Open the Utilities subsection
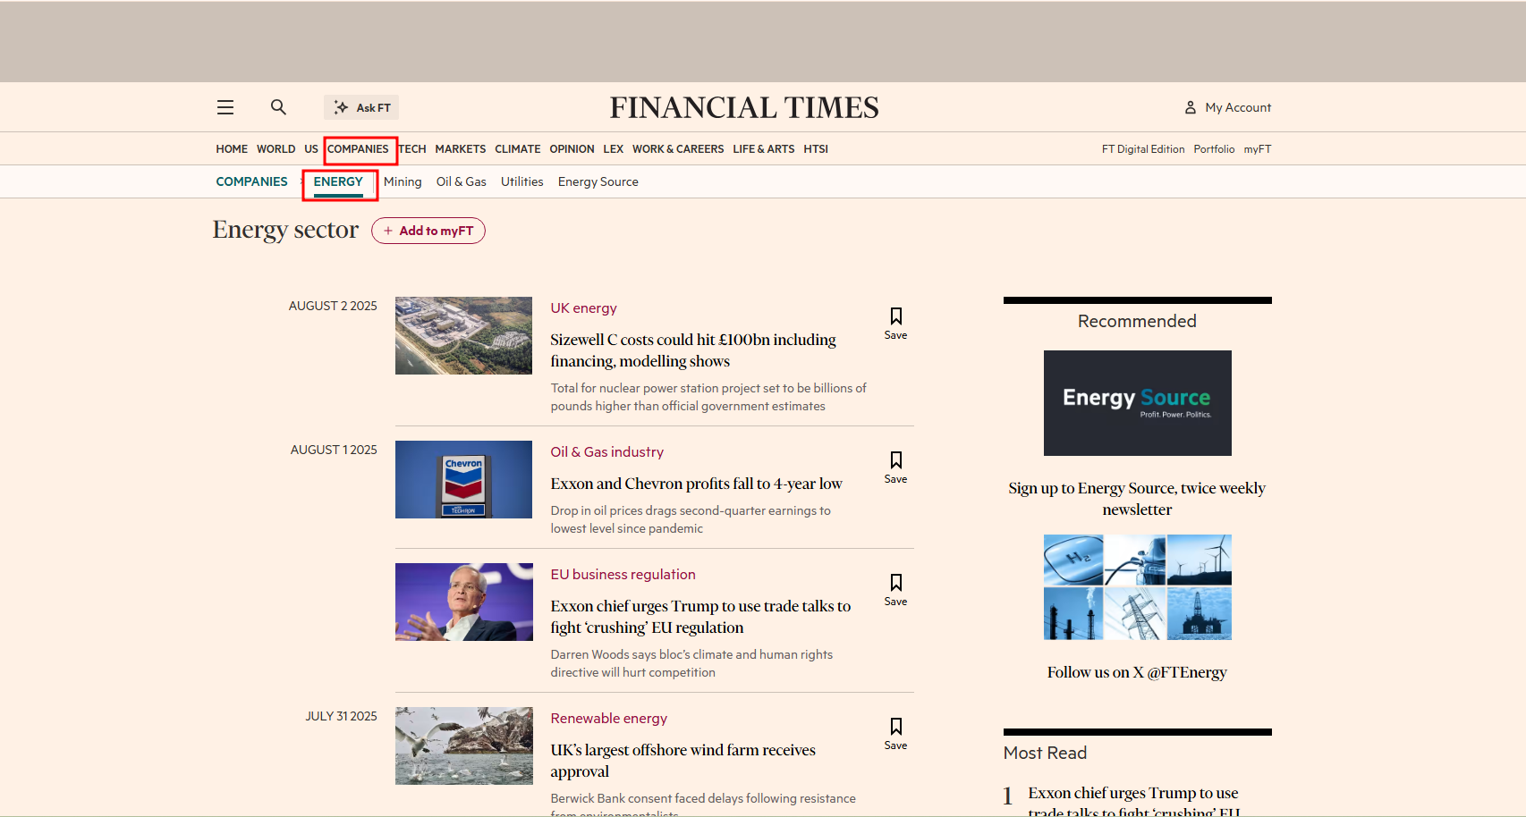Viewport: 1526px width, 817px height. pos(521,181)
